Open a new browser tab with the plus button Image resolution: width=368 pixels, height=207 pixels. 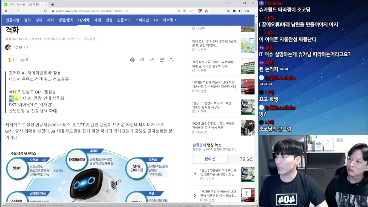point(52,4)
